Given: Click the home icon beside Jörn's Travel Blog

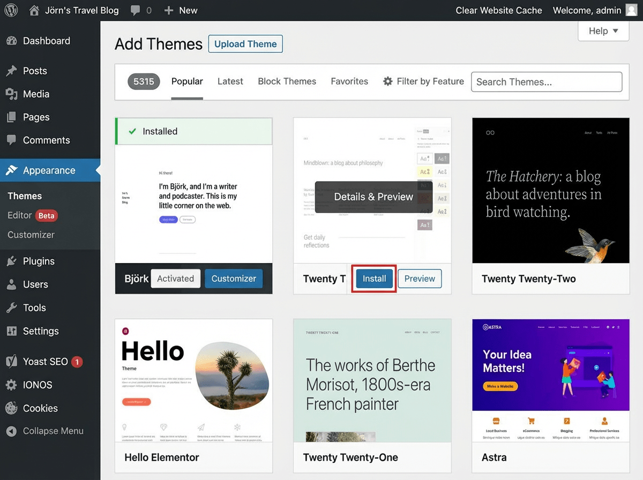Looking at the screenshot, I should (34, 10).
